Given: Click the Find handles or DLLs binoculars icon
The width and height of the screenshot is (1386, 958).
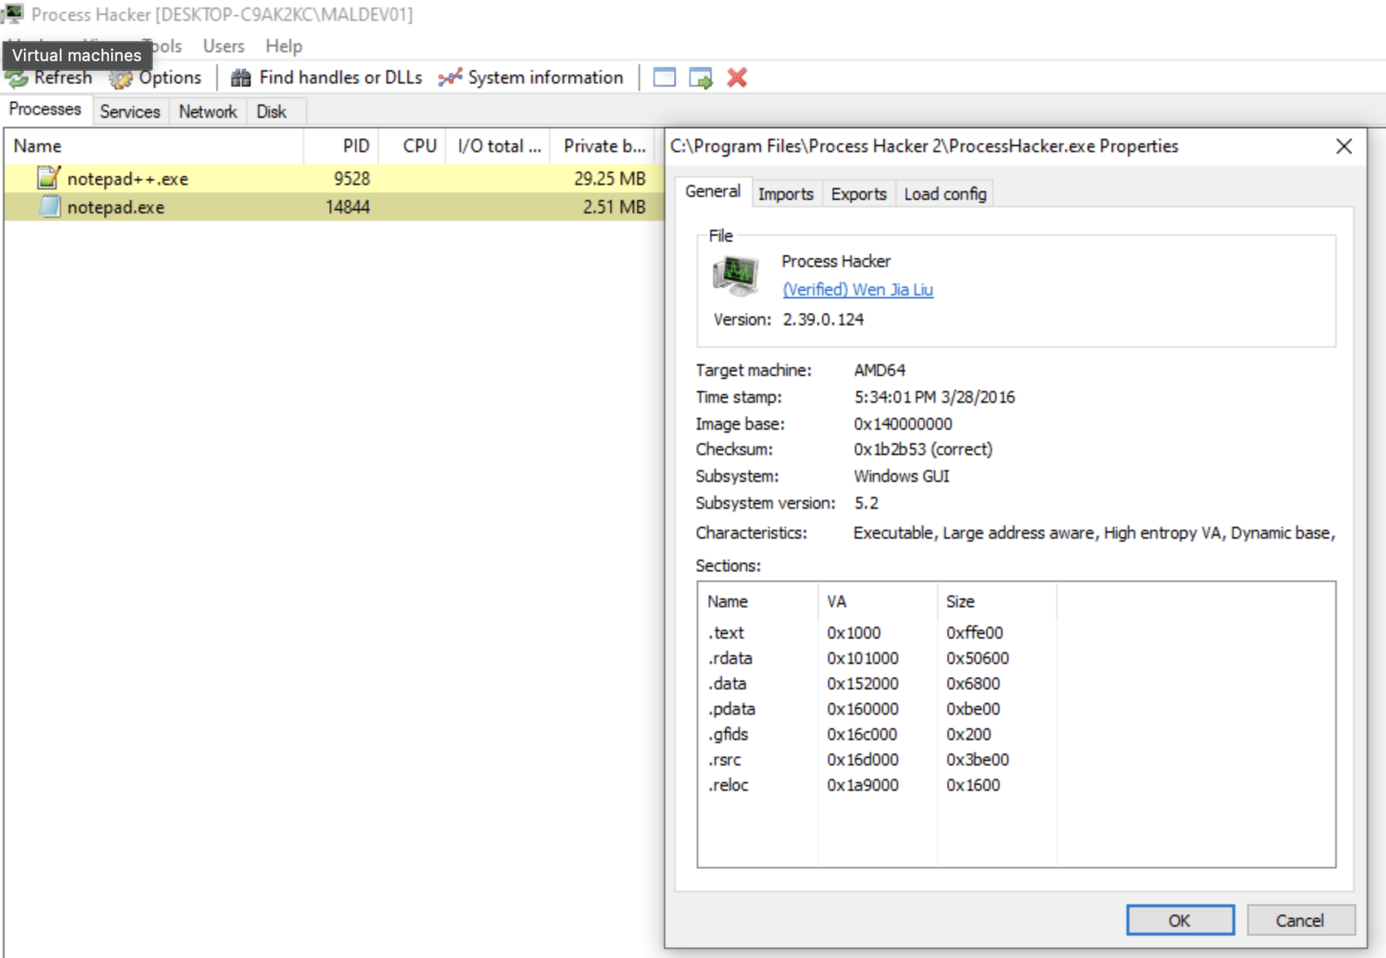Looking at the screenshot, I should tap(240, 78).
